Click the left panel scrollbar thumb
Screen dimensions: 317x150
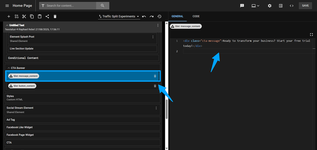[167, 109]
